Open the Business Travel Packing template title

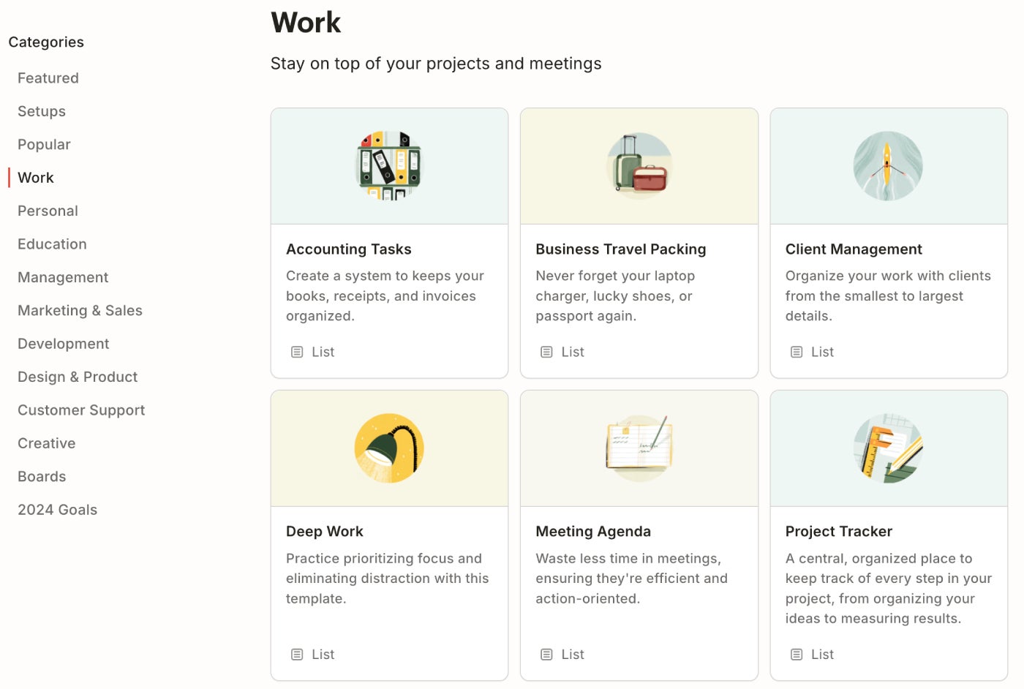[621, 249]
